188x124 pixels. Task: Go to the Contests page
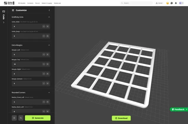point(30,3)
